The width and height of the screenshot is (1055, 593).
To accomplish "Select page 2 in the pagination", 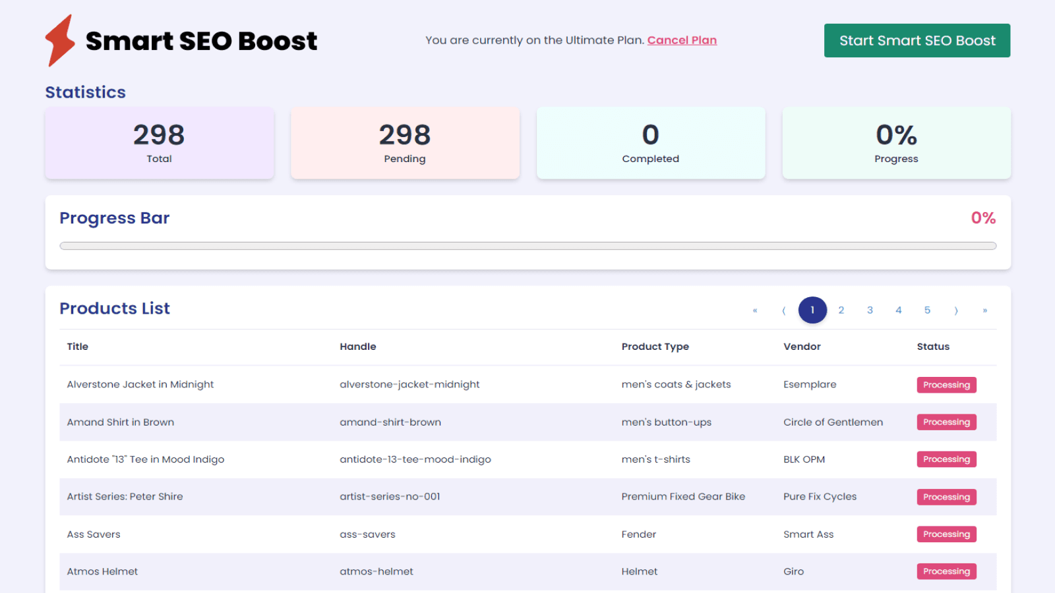I will (x=841, y=310).
